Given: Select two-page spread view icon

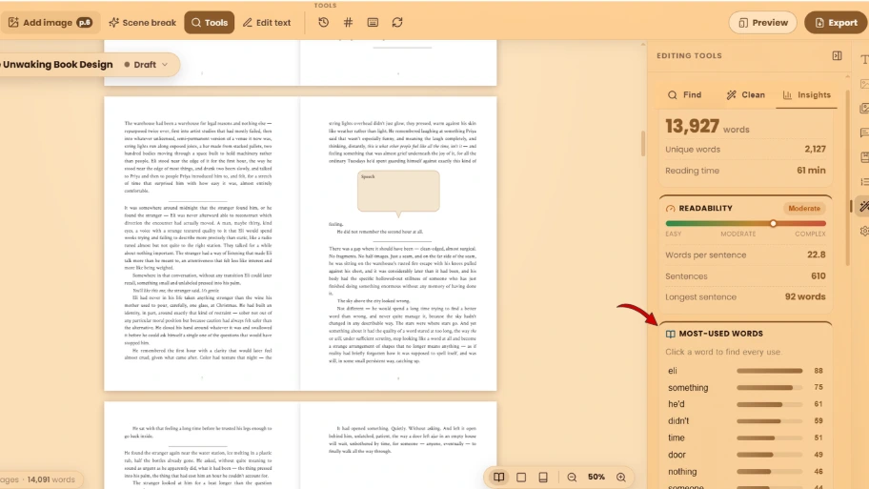Looking at the screenshot, I should tap(498, 478).
